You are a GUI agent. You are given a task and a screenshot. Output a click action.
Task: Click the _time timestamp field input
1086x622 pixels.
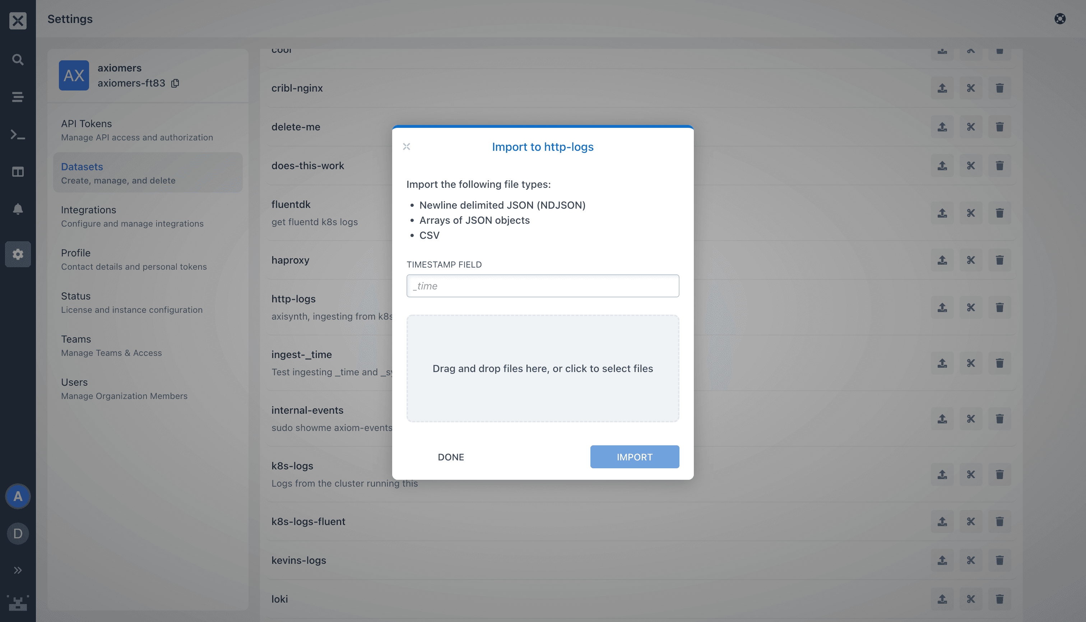pos(543,286)
